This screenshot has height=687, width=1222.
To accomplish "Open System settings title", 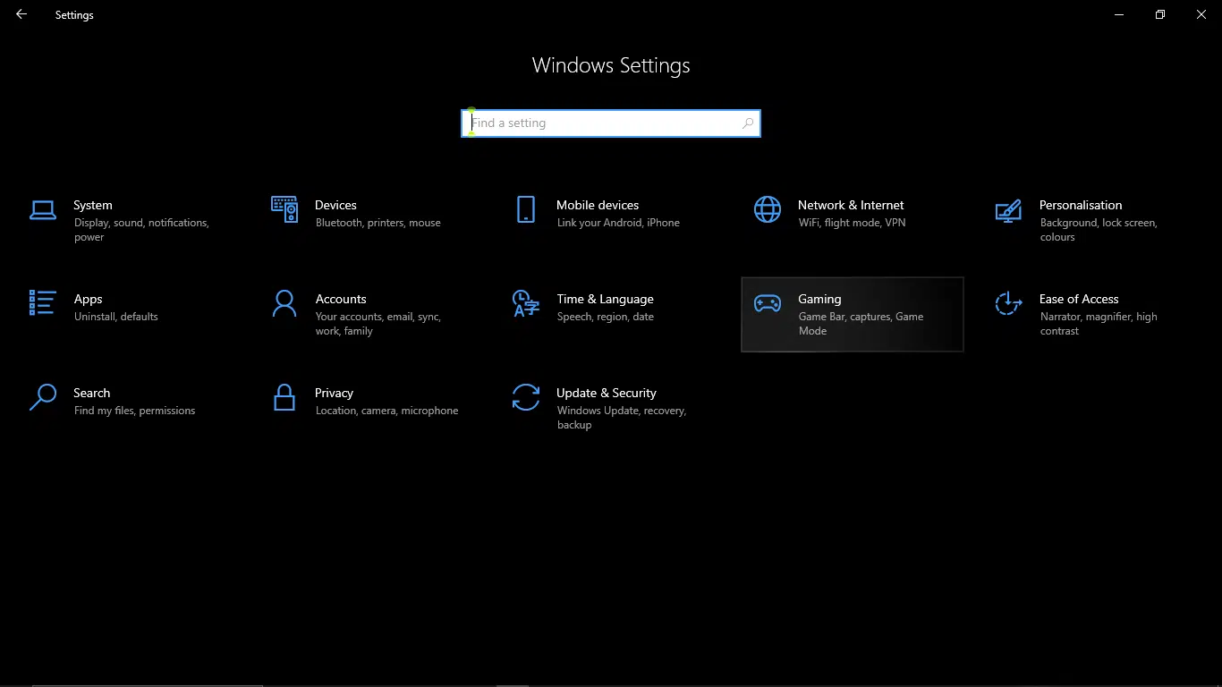I will coord(93,205).
